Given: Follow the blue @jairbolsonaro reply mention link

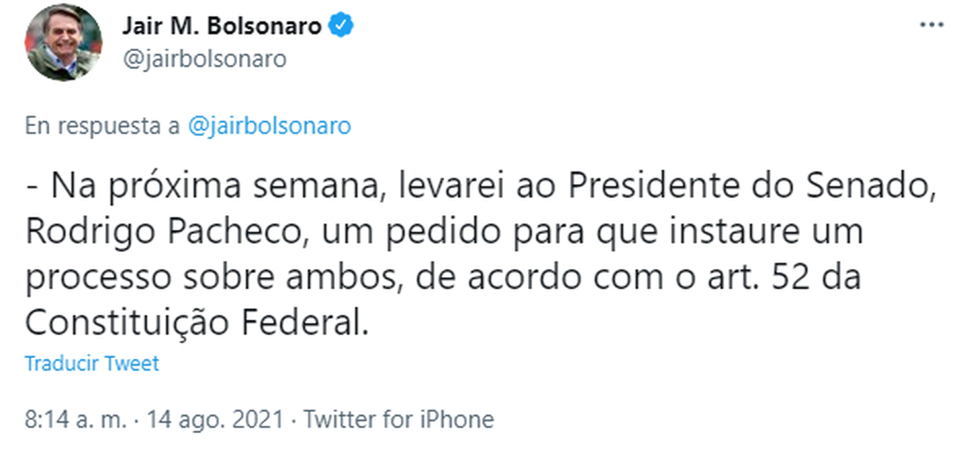Looking at the screenshot, I should click(269, 126).
